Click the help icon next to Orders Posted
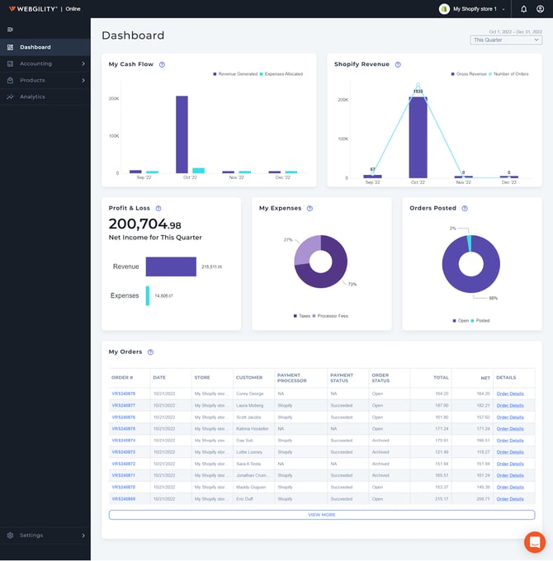 [465, 209]
